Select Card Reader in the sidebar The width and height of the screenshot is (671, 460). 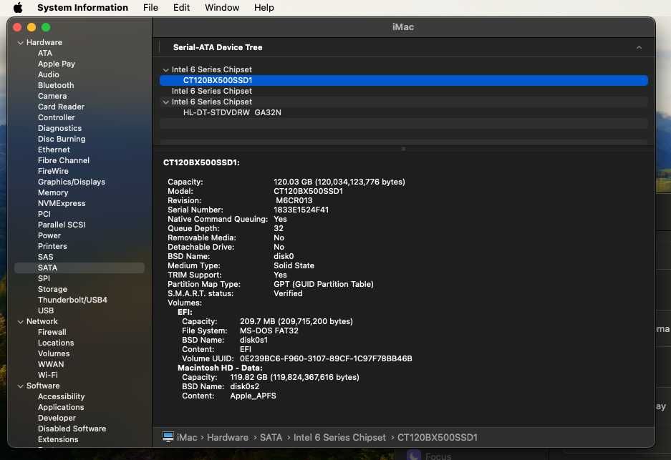click(61, 107)
